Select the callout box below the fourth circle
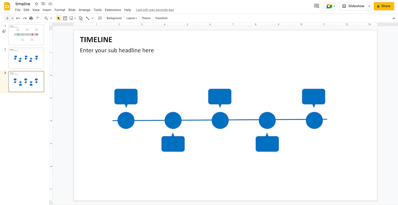This screenshot has height=205, width=398. 267,144
